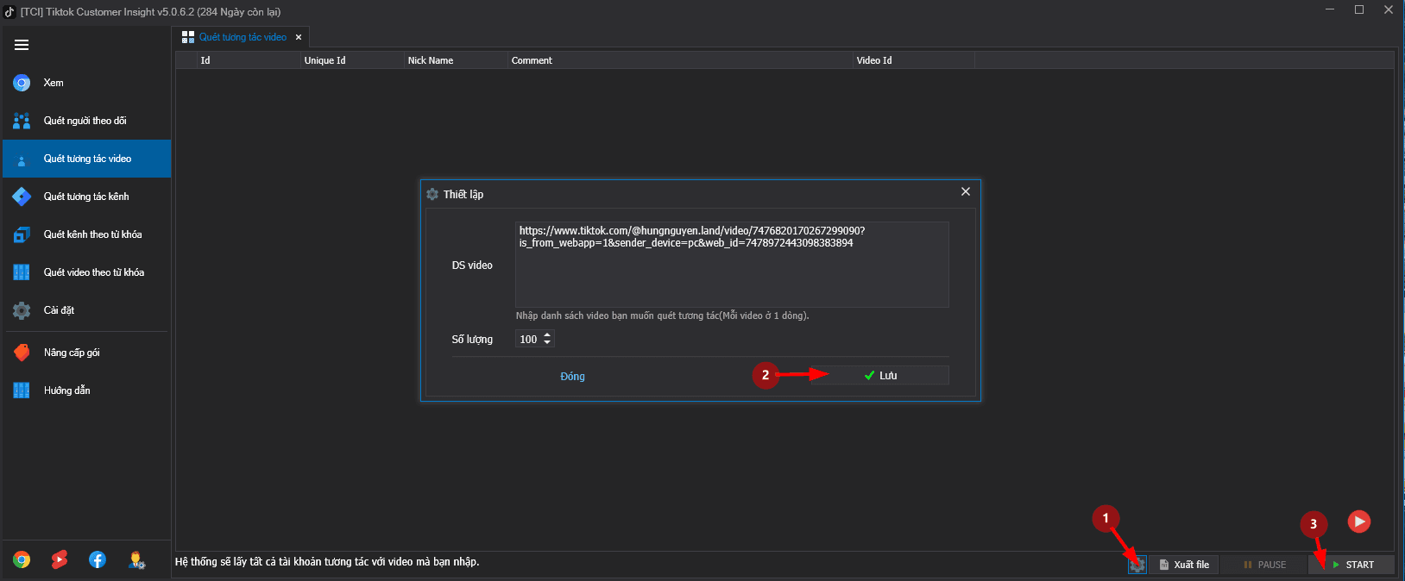Close the Quét tương tác video tab
Viewport: 1405px width, 581px height.
299,37
